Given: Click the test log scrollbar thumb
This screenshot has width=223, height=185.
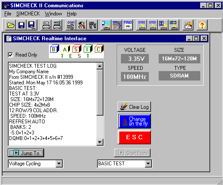Looking at the screenshot, I should [x=100, y=92].
